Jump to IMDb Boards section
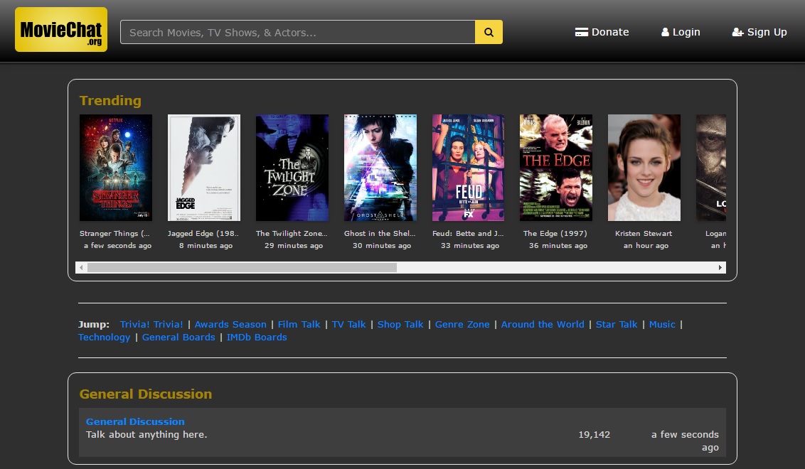The image size is (805, 469). (x=257, y=337)
